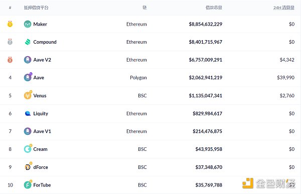Click the ForTube green logo icon
The width and height of the screenshot is (301, 194).
pyautogui.click(x=28, y=184)
